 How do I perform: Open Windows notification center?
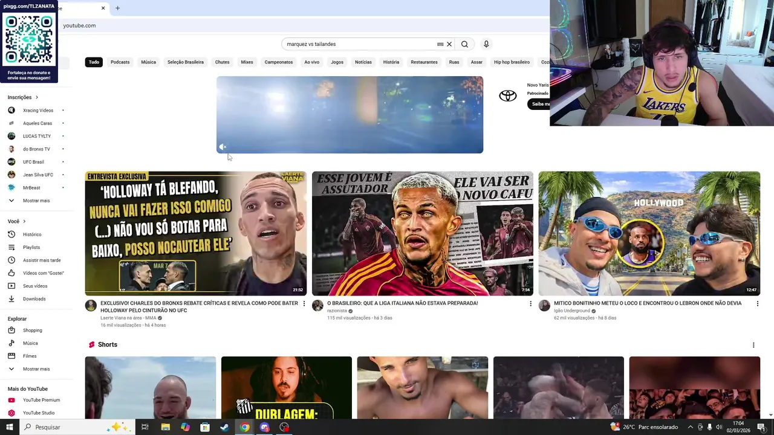(761, 427)
